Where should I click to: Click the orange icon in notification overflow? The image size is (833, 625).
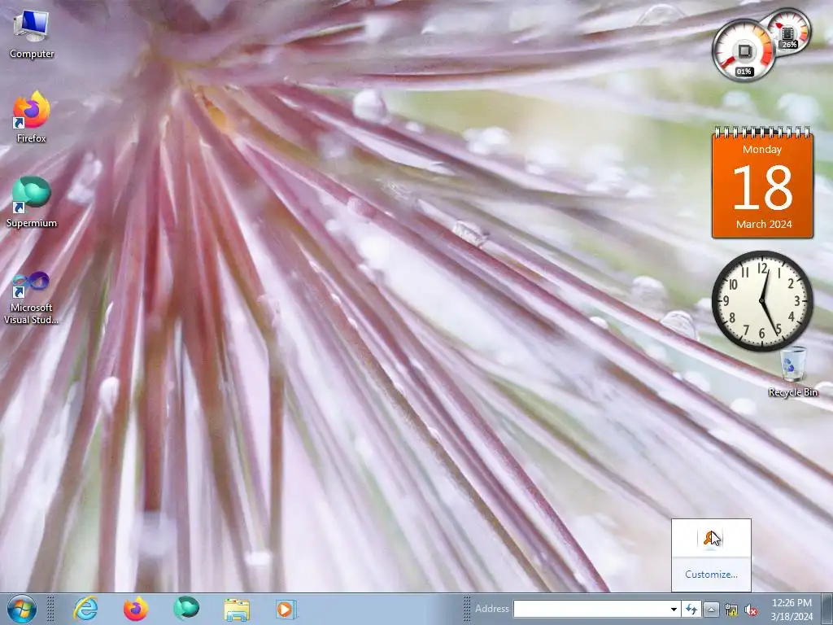711,539
